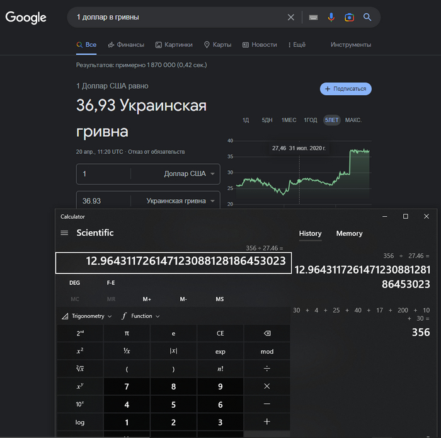This screenshot has height=438, width=441.
Task: Select the 1ГОД chart range
Action: (x=311, y=120)
